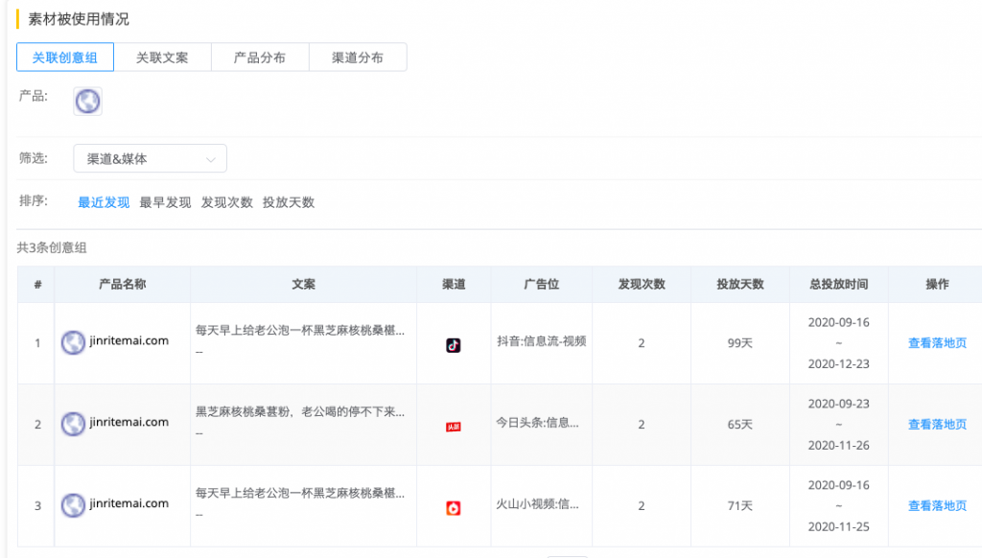Sort list by 投放天数
982x558 pixels.
pyautogui.click(x=288, y=202)
